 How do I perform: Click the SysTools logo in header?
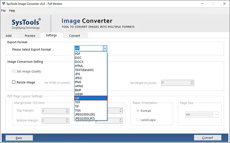[26, 23]
